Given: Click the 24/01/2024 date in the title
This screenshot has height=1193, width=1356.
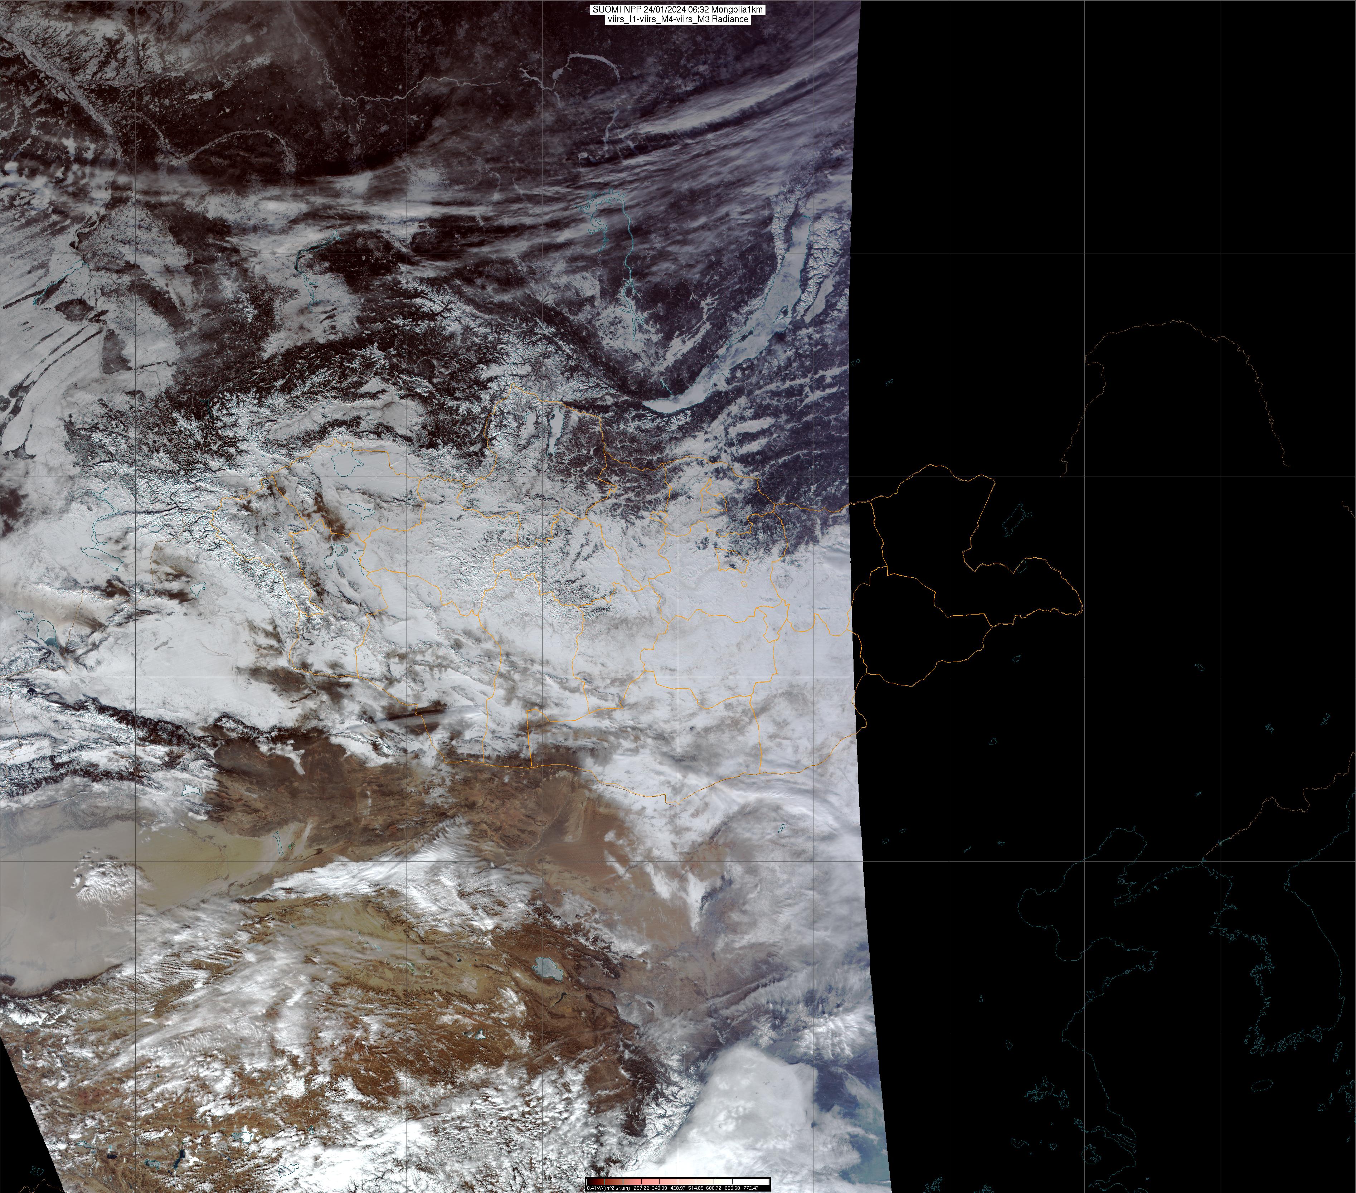Looking at the screenshot, I should [x=665, y=10].
